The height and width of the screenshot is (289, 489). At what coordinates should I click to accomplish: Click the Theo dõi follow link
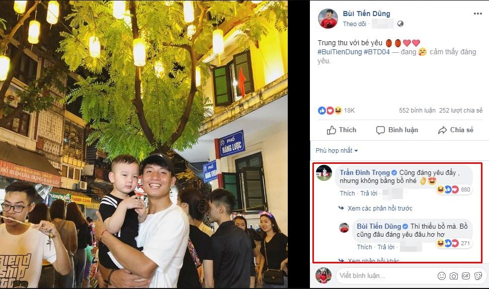point(354,24)
